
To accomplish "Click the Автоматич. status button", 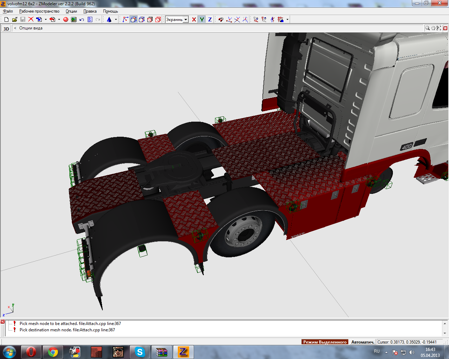I will coord(363,342).
